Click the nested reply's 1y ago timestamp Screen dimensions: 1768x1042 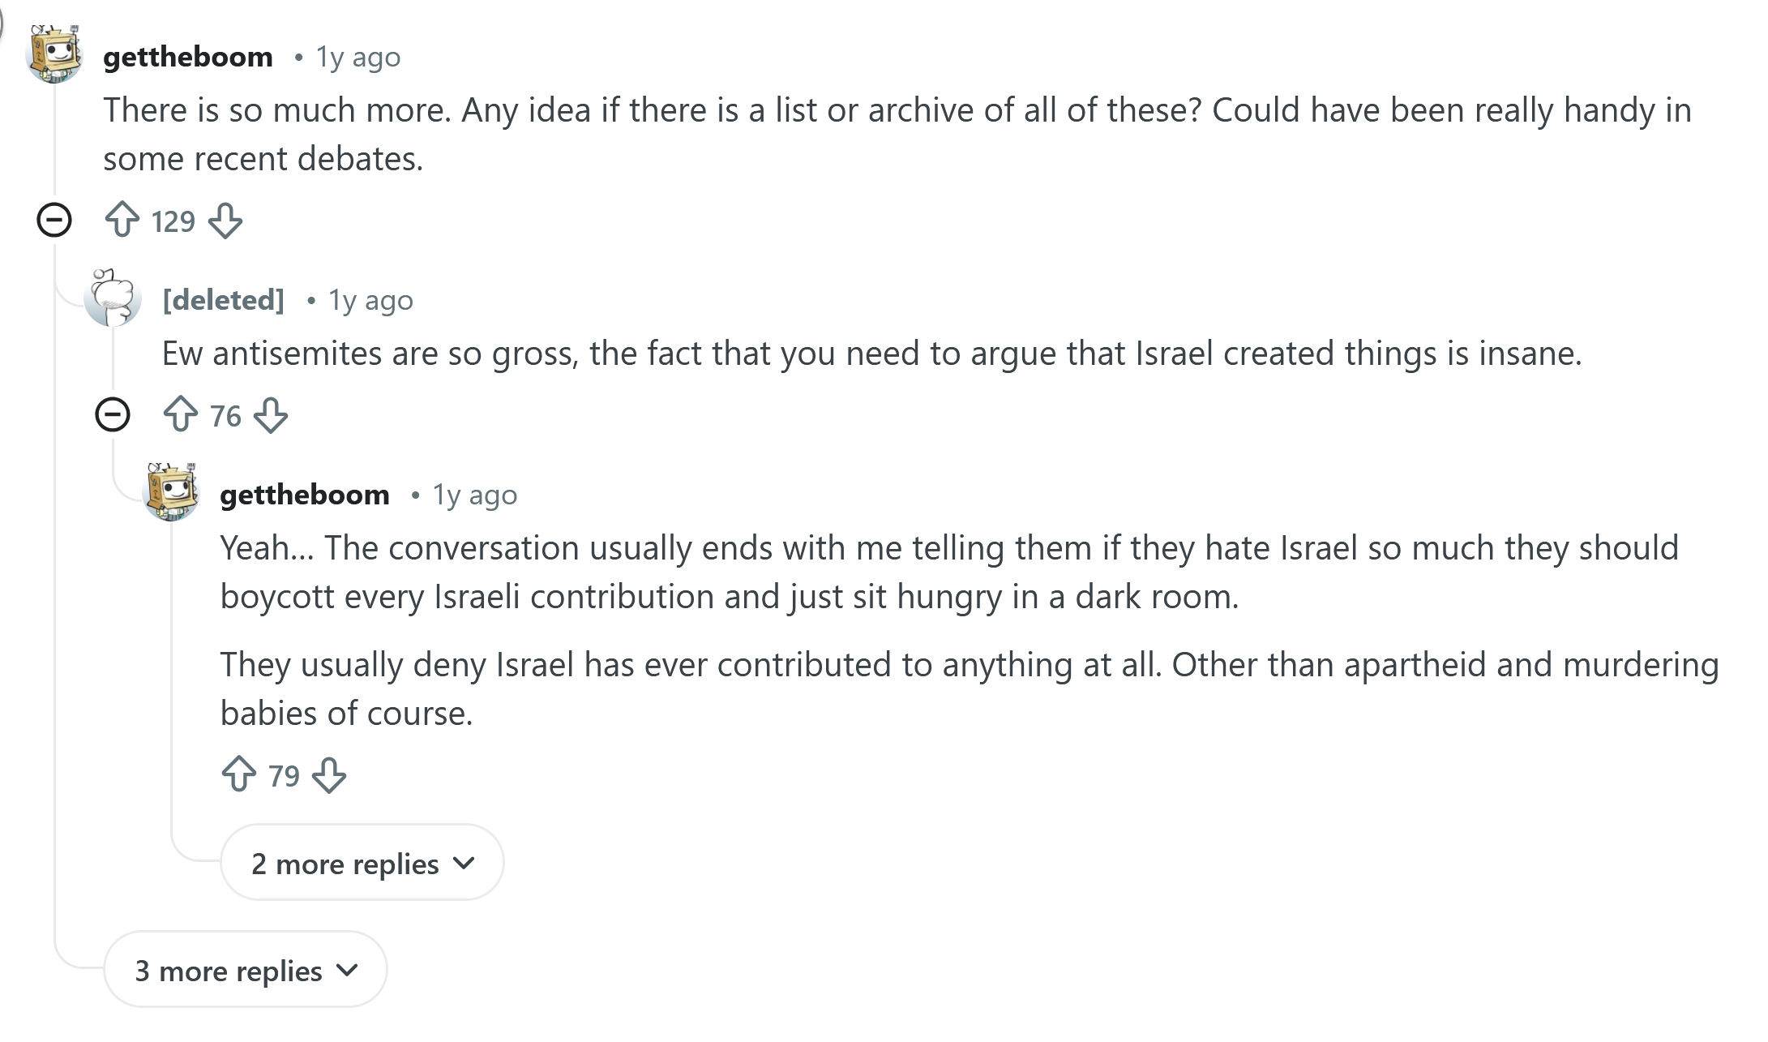click(x=475, y=495)
